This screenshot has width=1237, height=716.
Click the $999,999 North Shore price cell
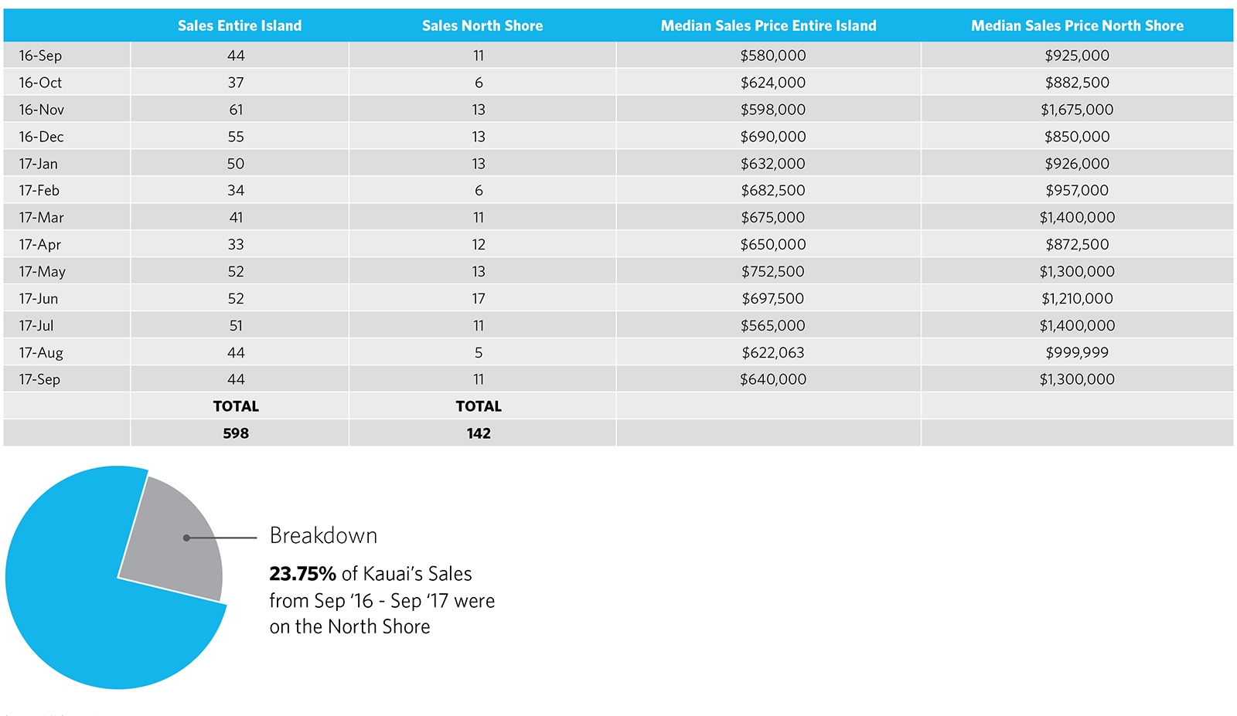(1077, 353)
